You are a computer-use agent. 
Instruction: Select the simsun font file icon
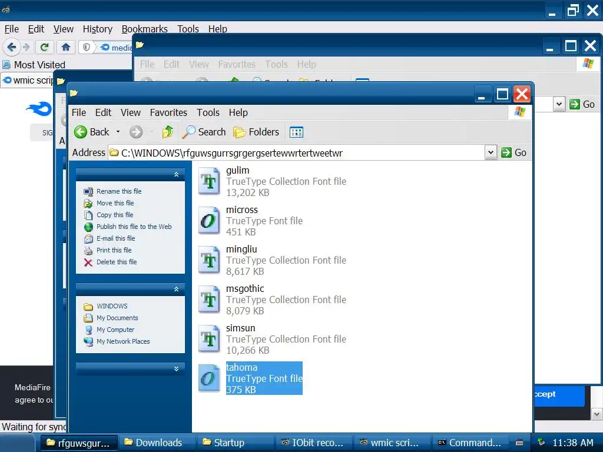pos(209,339)
